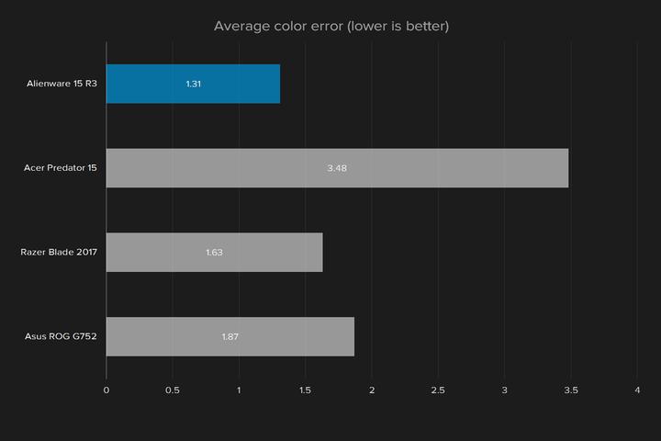661x441 pixels.
Task: Select the 4 x-axis tick label
Action: point(637,390)
